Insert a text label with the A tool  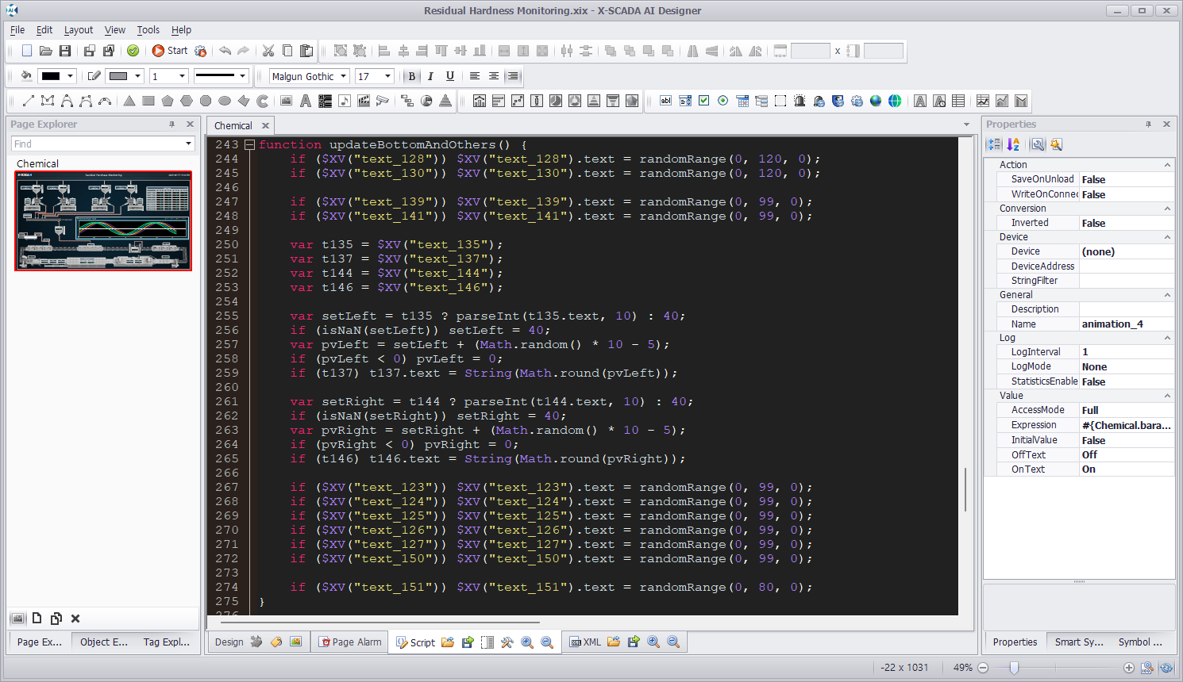pyautogui.click(x=306, y=101)
